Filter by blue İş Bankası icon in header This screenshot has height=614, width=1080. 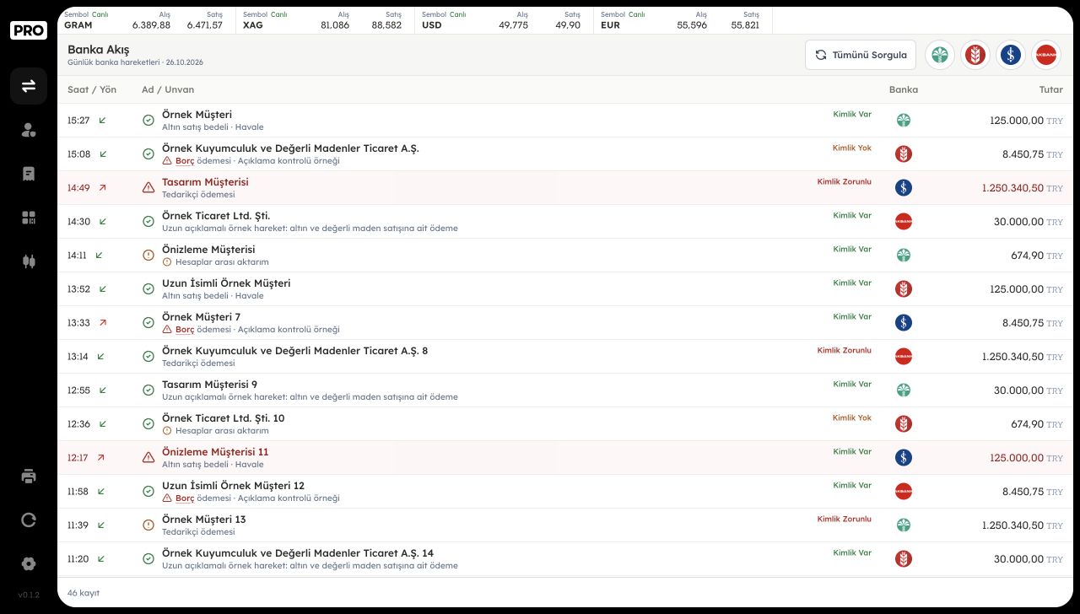pos(1011,55)
